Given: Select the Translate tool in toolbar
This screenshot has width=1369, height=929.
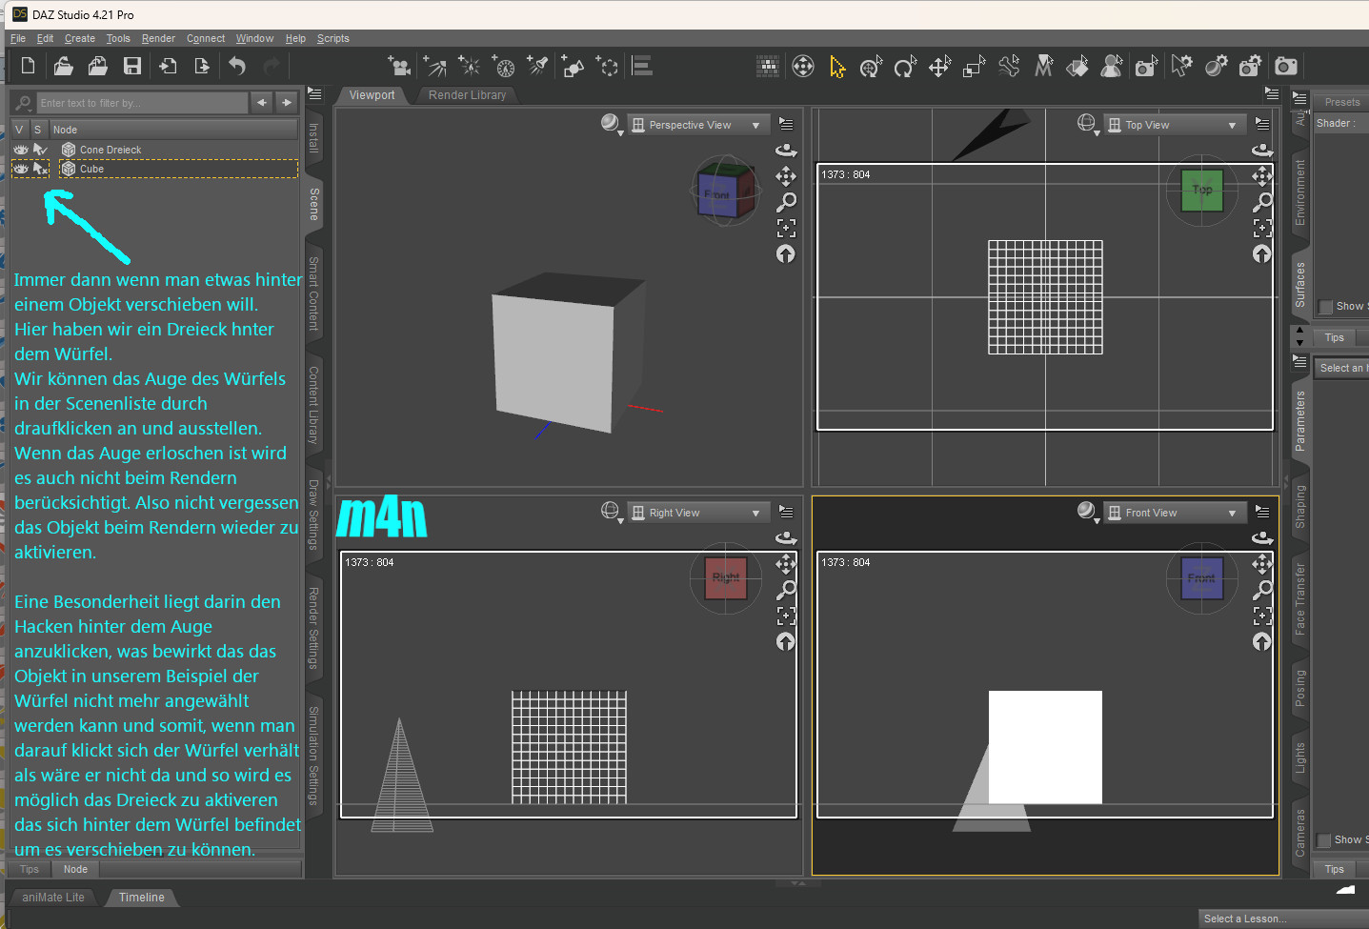Looking at the screenshot, I should 939,67.
